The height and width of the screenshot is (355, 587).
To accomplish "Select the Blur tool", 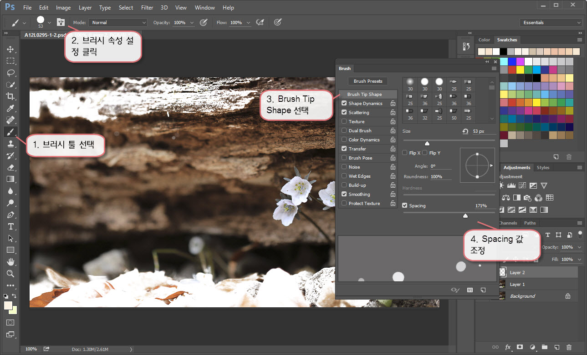I will tap(10, 191).
